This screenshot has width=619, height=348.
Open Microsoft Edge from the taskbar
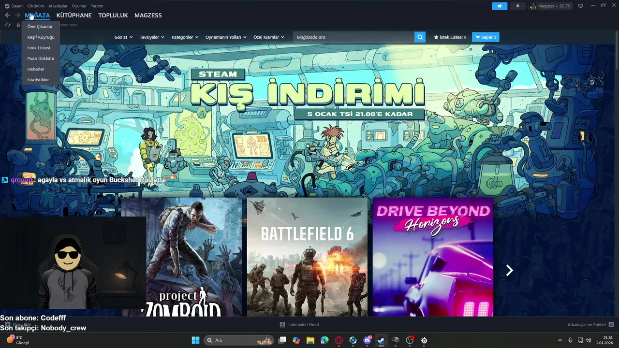(x=324, y=340)
